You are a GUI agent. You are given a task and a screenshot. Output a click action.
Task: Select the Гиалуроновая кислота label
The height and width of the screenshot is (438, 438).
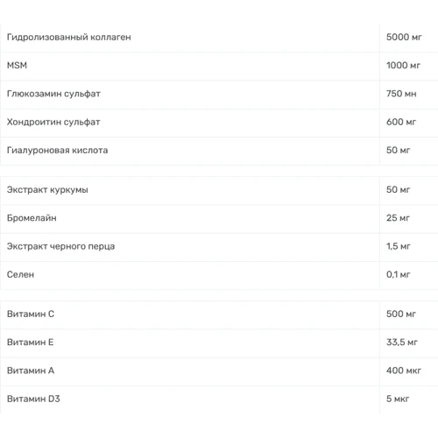[x=58, y=151]
